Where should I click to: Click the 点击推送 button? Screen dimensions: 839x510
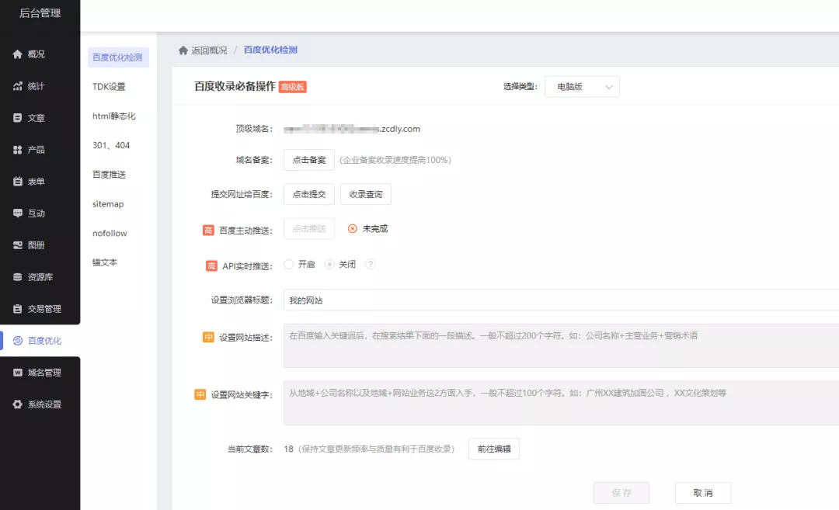click(x=308, y=229)
